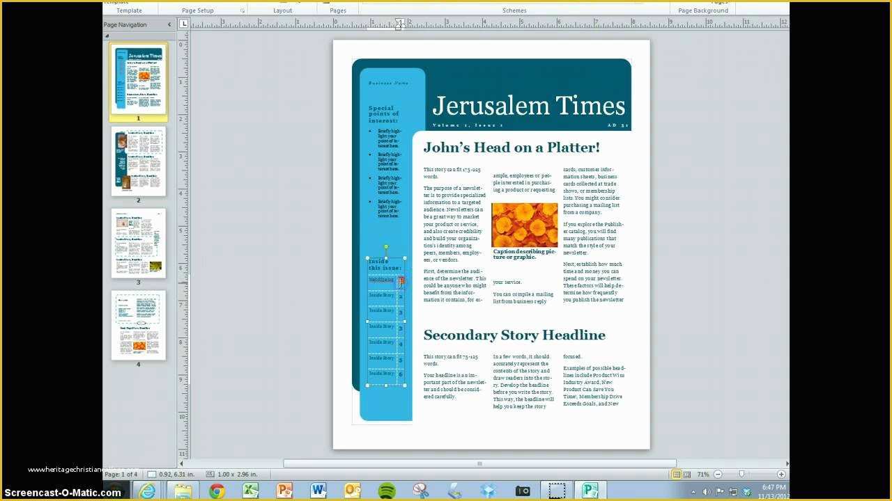Switch to single page view icon

point(676,475)
